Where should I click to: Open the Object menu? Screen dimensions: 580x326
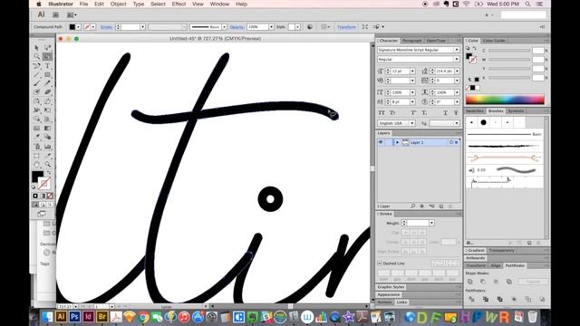point(118,4)
